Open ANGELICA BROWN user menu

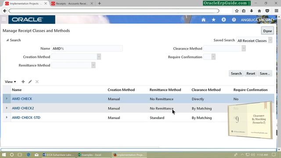pyautogui.click(x=258, y=20)
